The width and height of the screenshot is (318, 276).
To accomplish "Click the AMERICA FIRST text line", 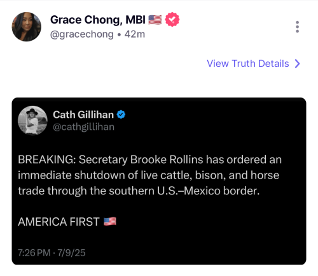I will pos(59,222).
